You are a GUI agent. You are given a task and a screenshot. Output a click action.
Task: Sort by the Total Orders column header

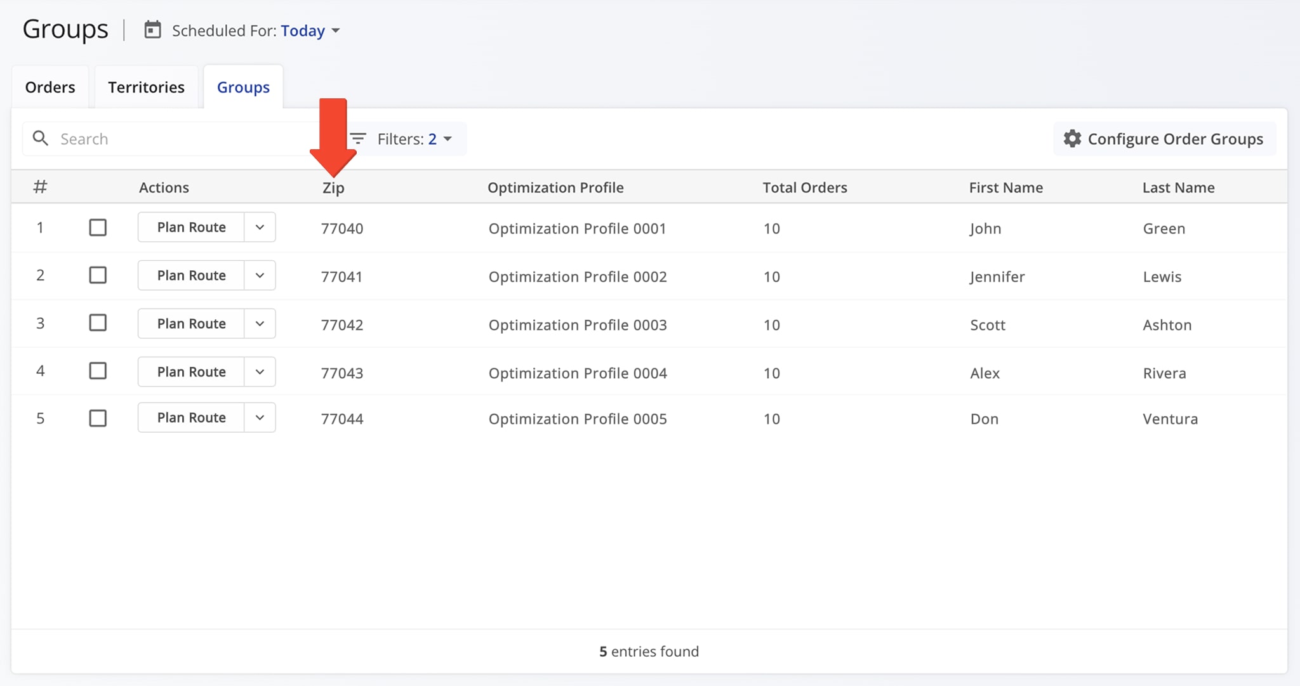tap(805, 187)
